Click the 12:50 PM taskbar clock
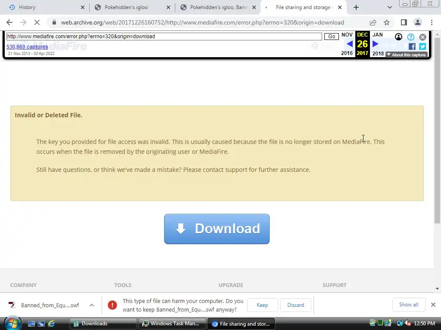The image size is (441, 330). click(x=424, y=324)
